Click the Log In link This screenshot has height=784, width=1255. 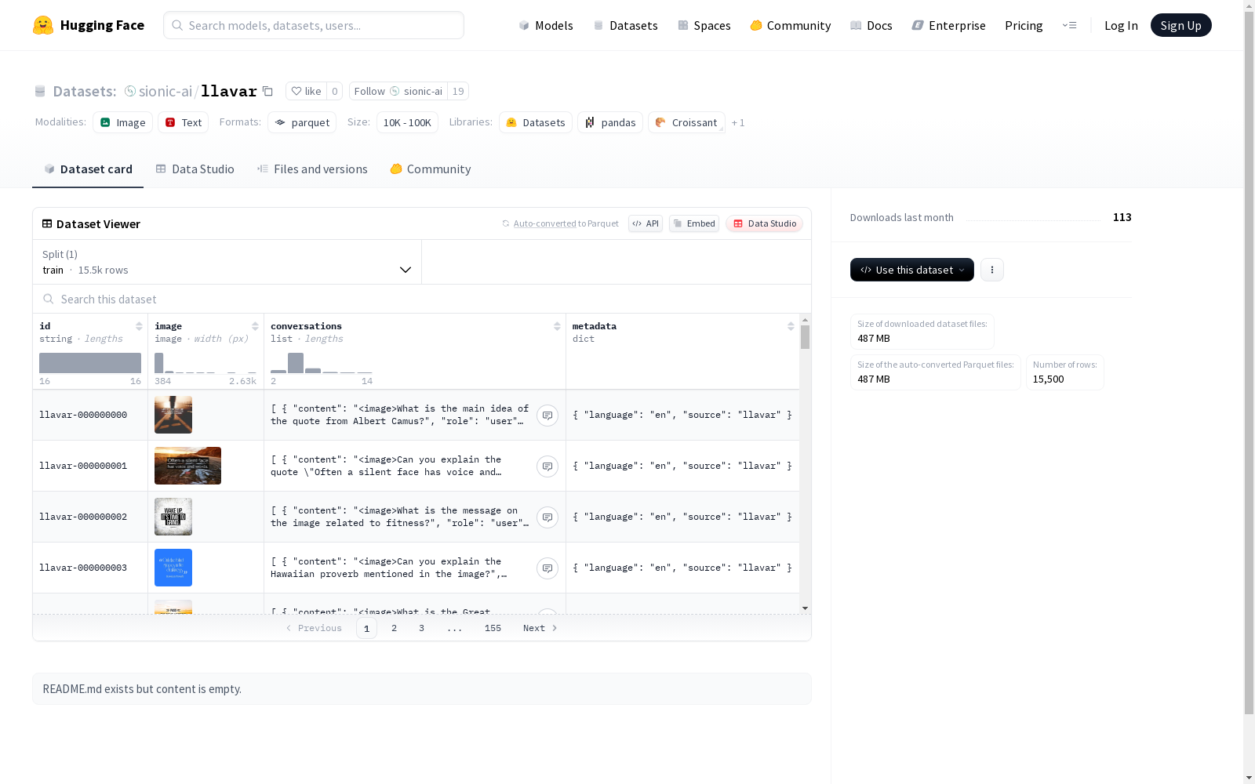point(1121,25)
